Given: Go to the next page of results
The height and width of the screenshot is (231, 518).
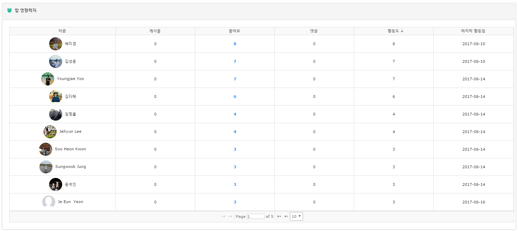Looking at the screenshot, I should pyautogui.click(x=279, y=217).
